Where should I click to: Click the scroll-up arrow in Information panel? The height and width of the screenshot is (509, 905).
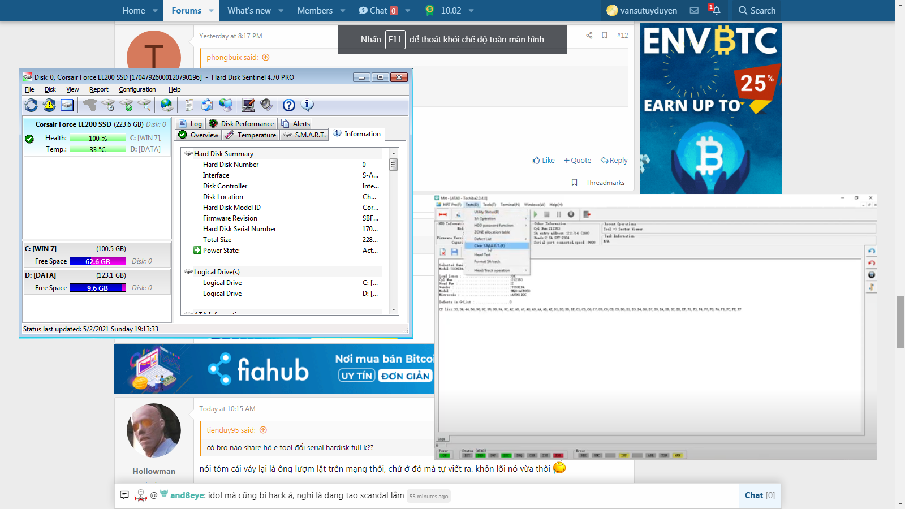pos(394,153)
